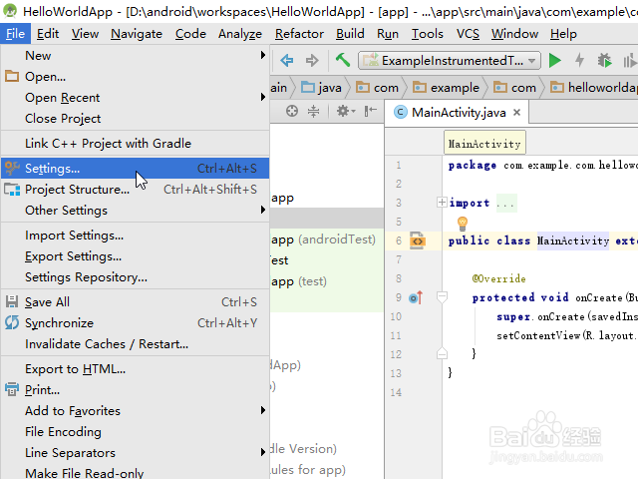The width and height of the screenshot is (638, 479).
Task: Choose Import Settings... menu item
Action: coord(136,236)
